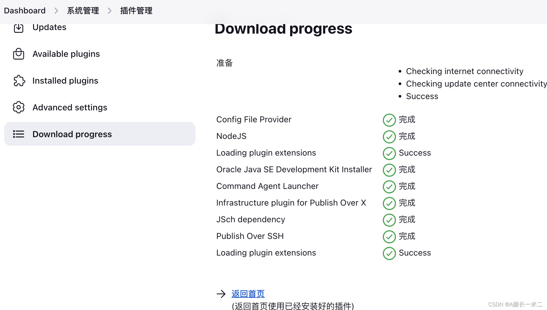Screen dimensions: 547x310
Task: Go to Dashboard breadcrumb link
Action: pyautogui.click(x=25, y=11)
